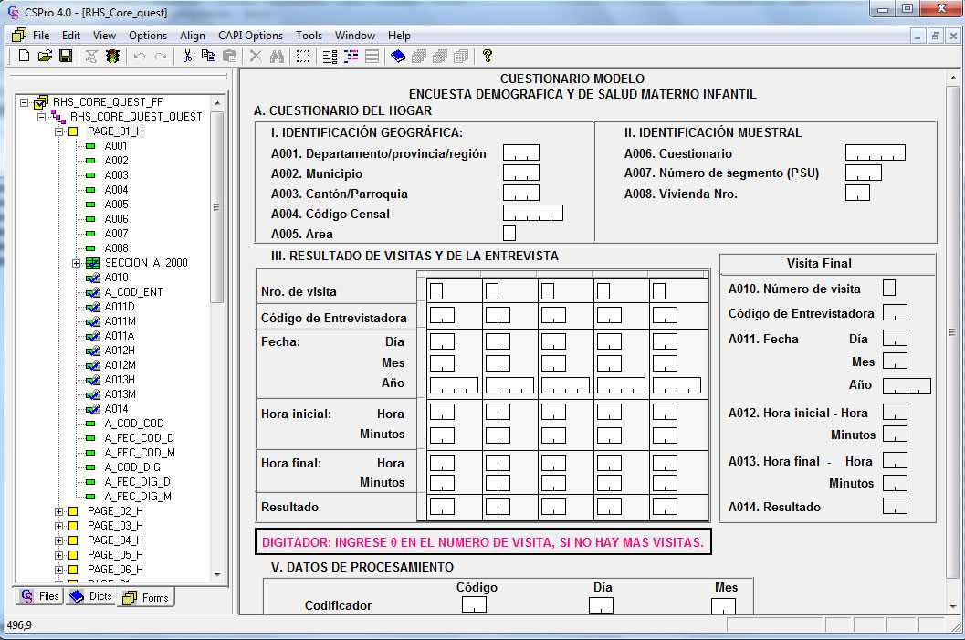Click the Undo arrow icon
The width and height of the screenshot is (965, 640).
pos(140,57)
